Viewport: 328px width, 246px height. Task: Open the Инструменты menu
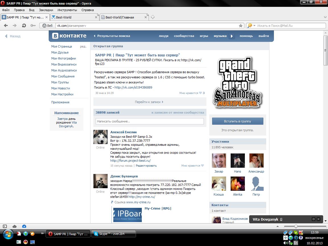pos(67,10)
